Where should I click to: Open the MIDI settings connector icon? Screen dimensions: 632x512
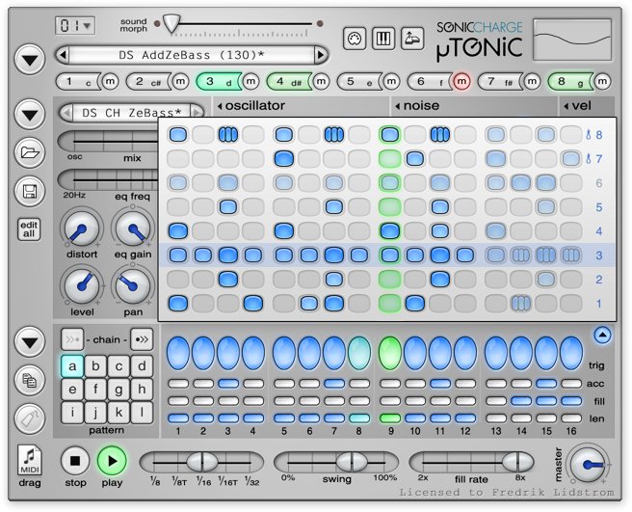point(355,39)
